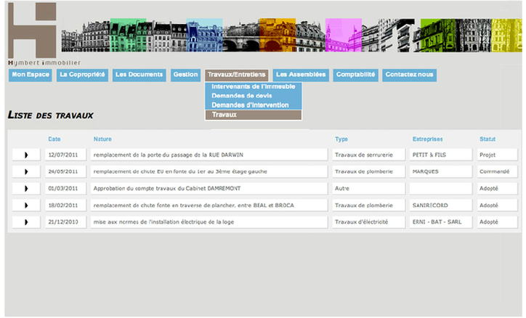This screenshot has width=526, height=318.
Task: Sort by Type column header
Action: pos(341,139)
